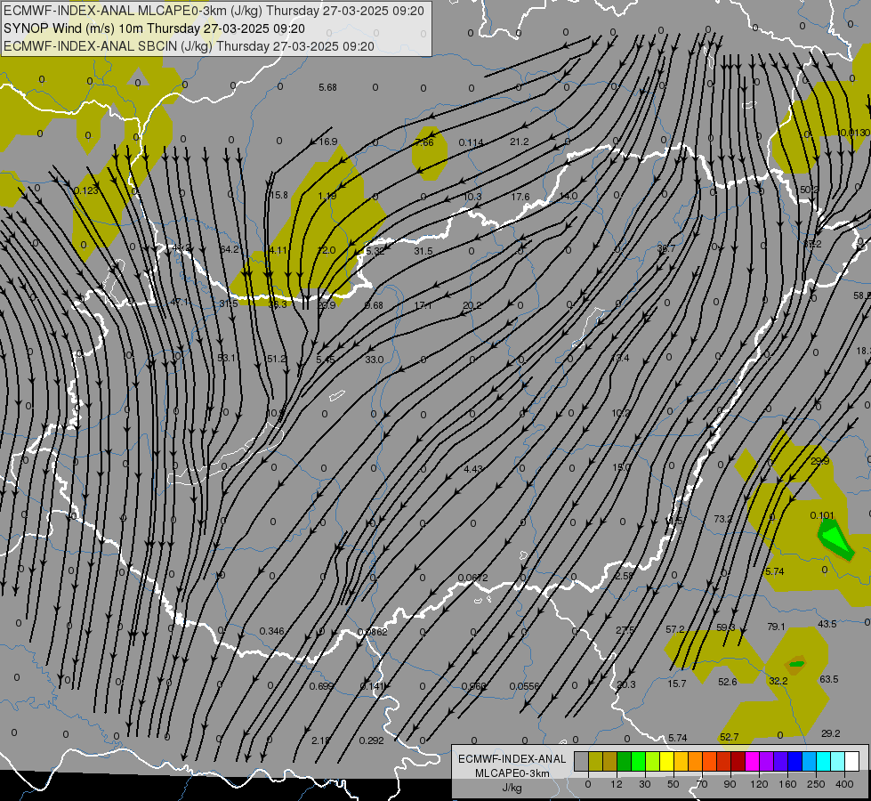The width and height of the screenshot is (871, 801).
Task: Click the map value '53.1'
Action: (x=227, y=358)
